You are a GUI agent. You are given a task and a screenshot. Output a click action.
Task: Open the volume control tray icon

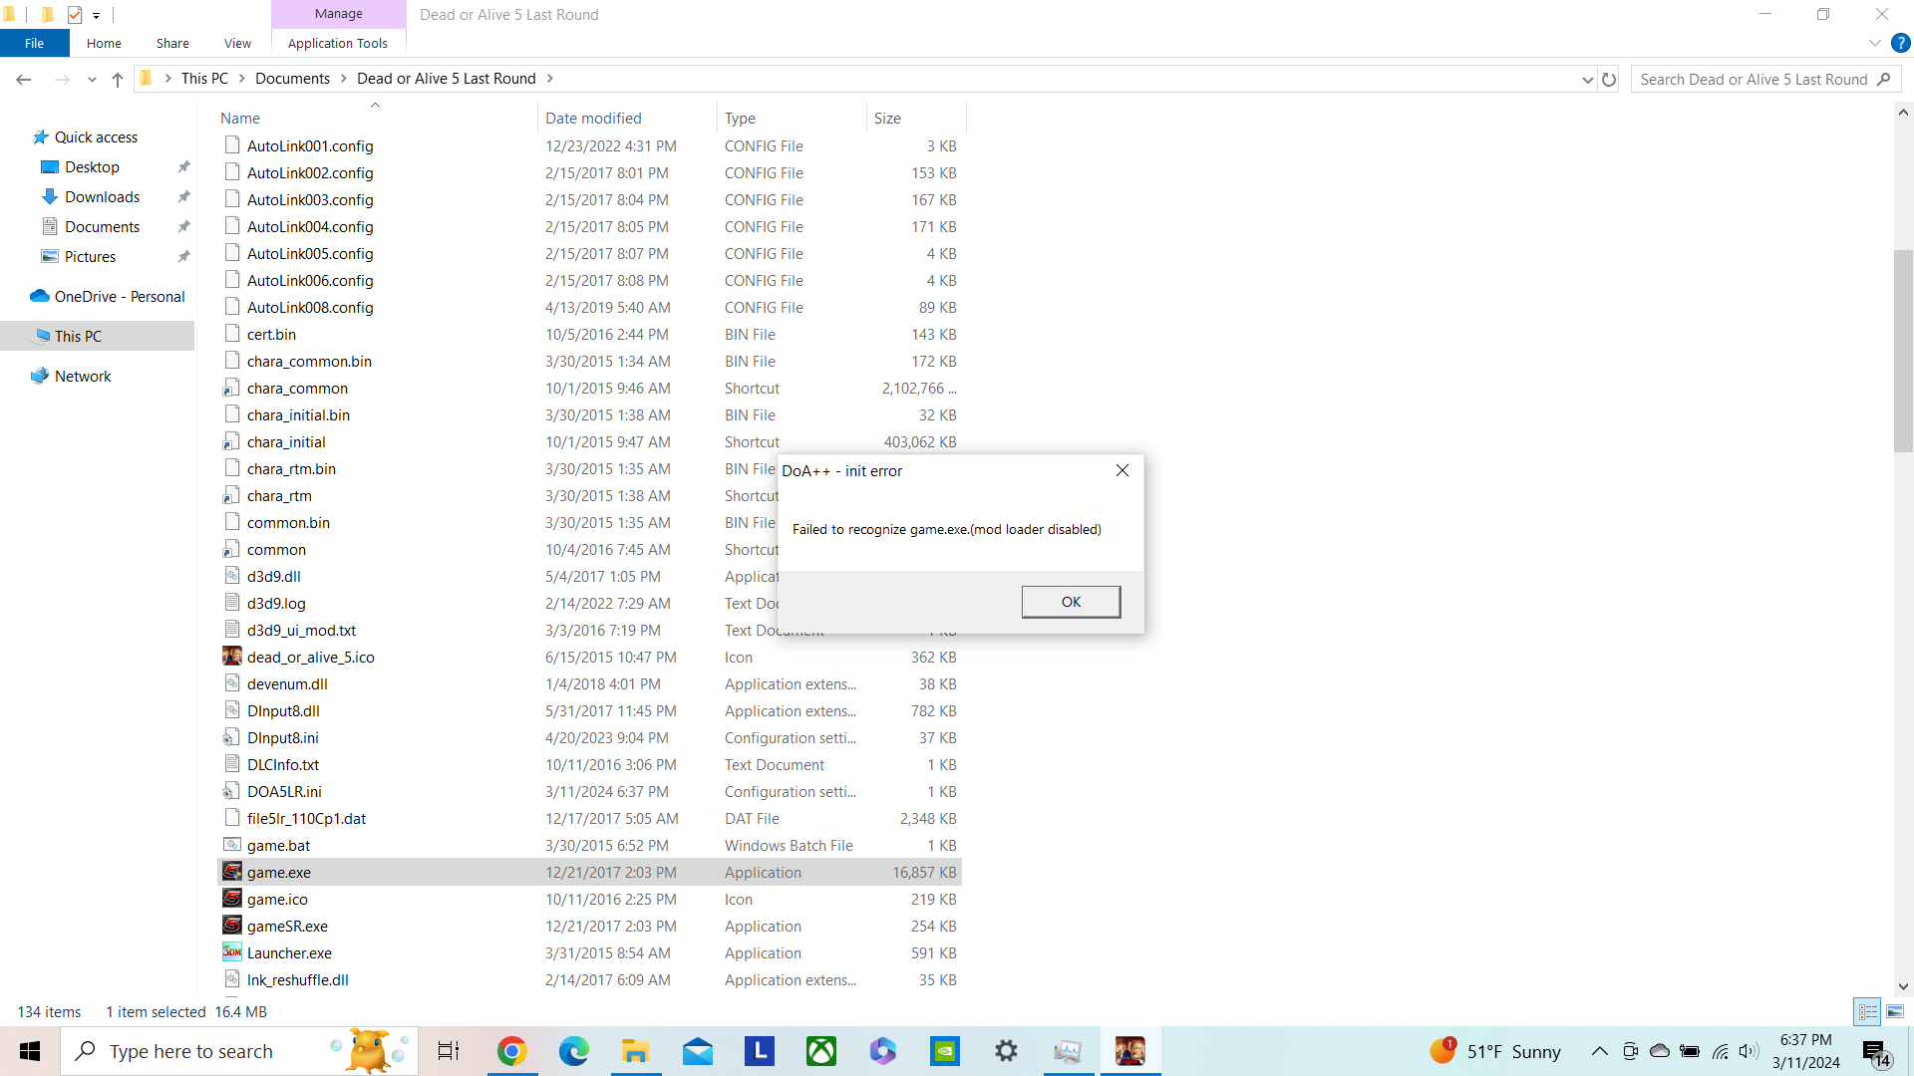click(x=1749, y=1051)
